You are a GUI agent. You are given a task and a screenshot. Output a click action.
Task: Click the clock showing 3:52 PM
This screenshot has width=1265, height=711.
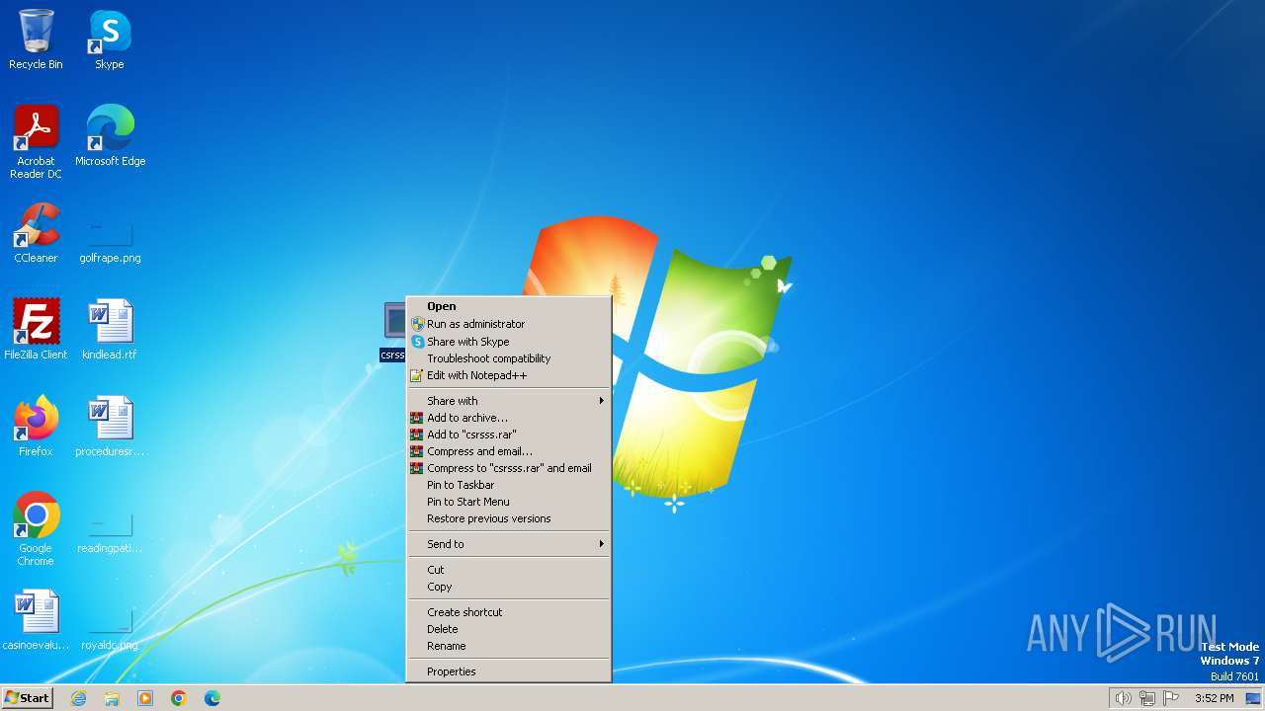(x=1214, y=698)
